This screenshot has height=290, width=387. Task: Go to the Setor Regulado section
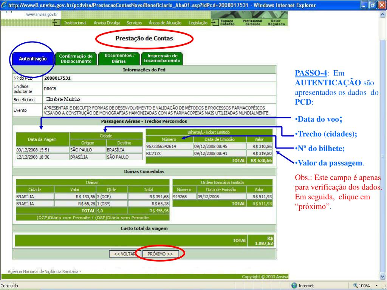click(276, 23)
